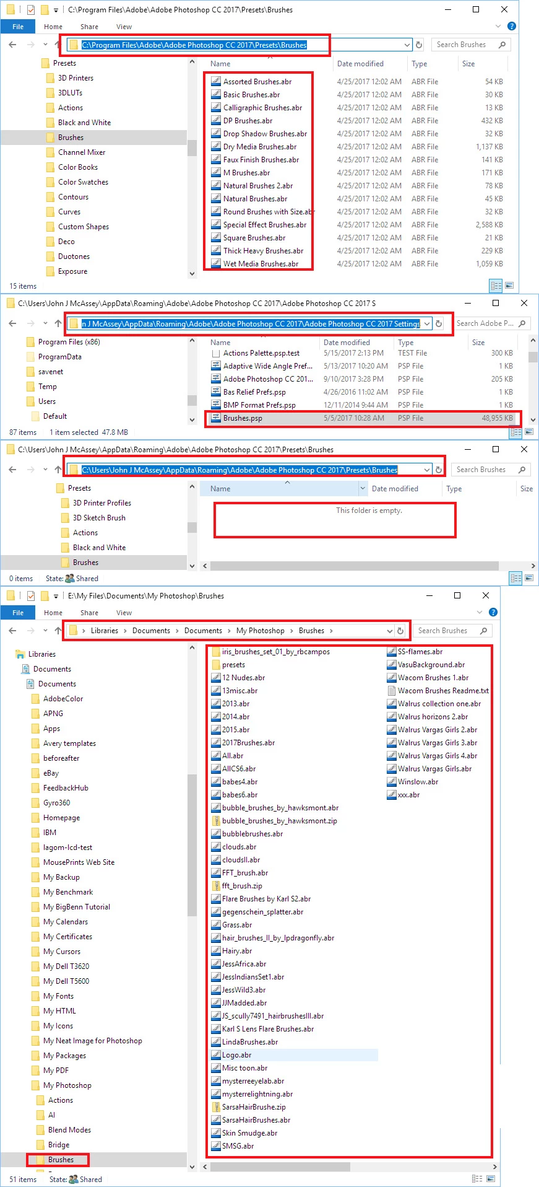Click the recent locations arrow in the Settings window
Image resolution: width=539 pixels, height=1187 pixels.
(45, 323)
